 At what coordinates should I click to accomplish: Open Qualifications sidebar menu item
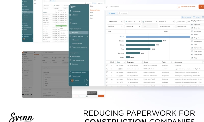(77, 43)
